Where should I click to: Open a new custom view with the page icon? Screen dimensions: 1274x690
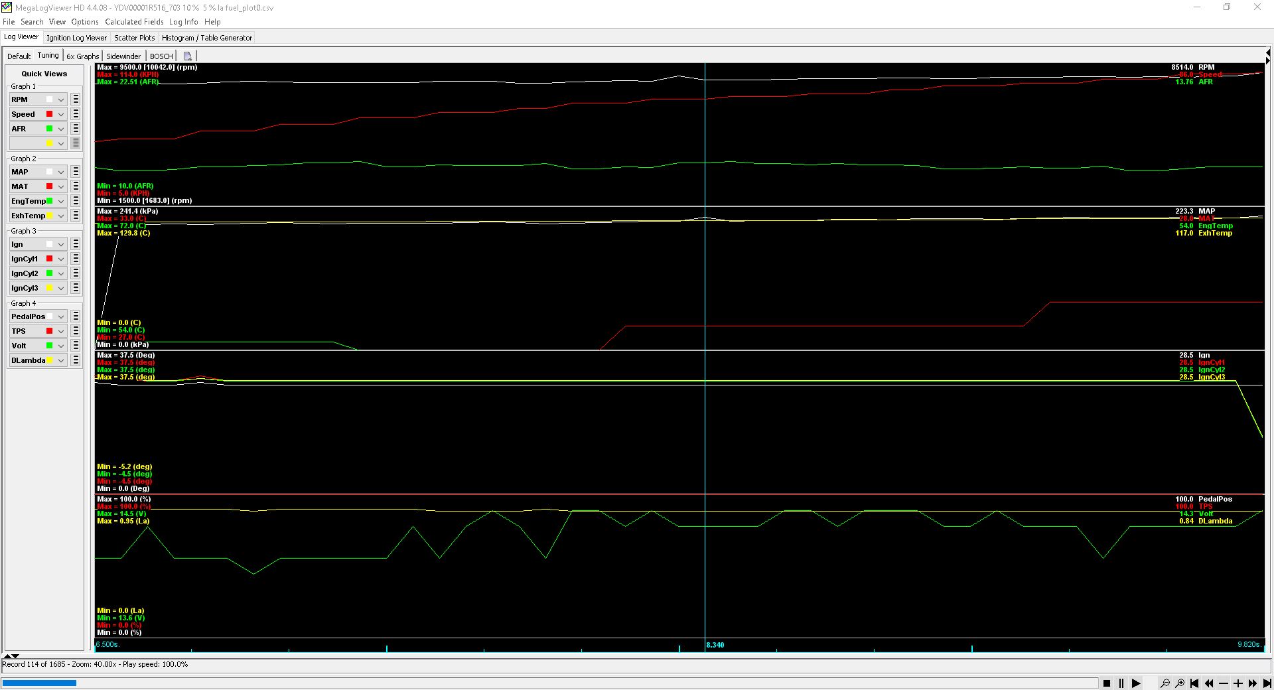(x=188, y=56)
